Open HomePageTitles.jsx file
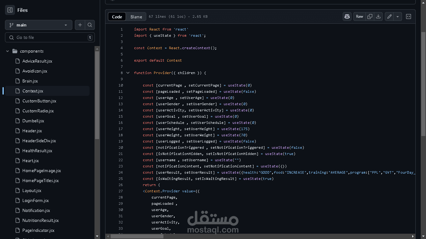 41,180
